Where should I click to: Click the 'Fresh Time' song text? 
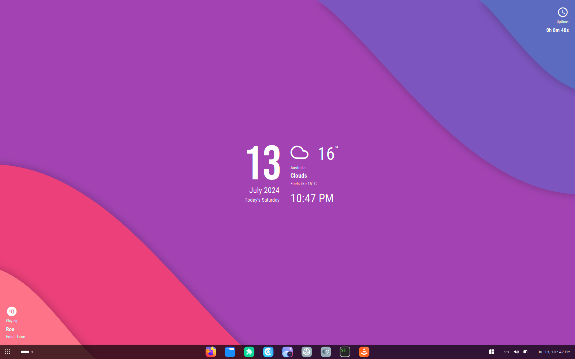pos(16,337)
